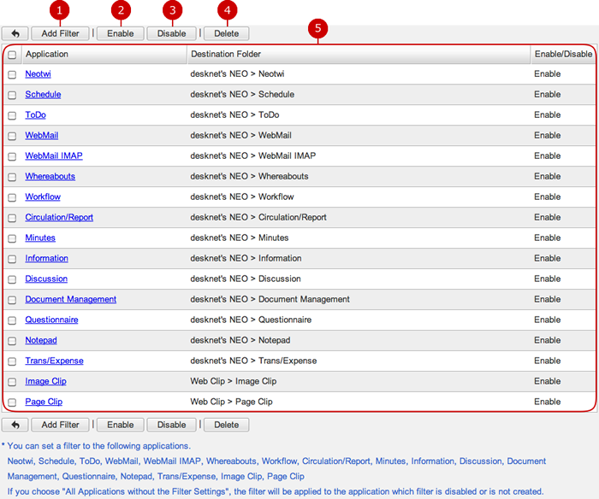Check the Whereabouts row checkbox
This screenshot has width=599, height=499.
tap(12, 177)
